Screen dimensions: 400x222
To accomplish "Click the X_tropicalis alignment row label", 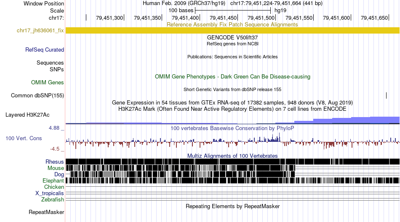I will [x=50, y=193].
